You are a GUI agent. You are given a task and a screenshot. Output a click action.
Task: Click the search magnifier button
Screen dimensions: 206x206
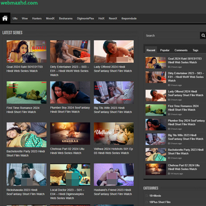[x=203, y=35]
